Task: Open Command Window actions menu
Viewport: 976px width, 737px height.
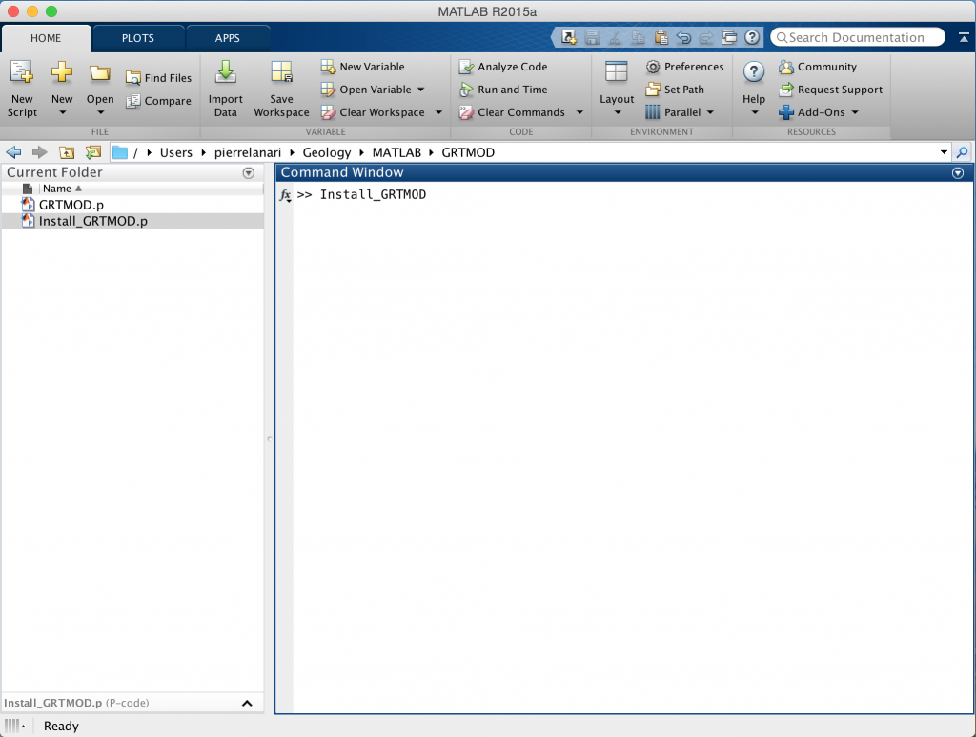Action: coord(958,173)
